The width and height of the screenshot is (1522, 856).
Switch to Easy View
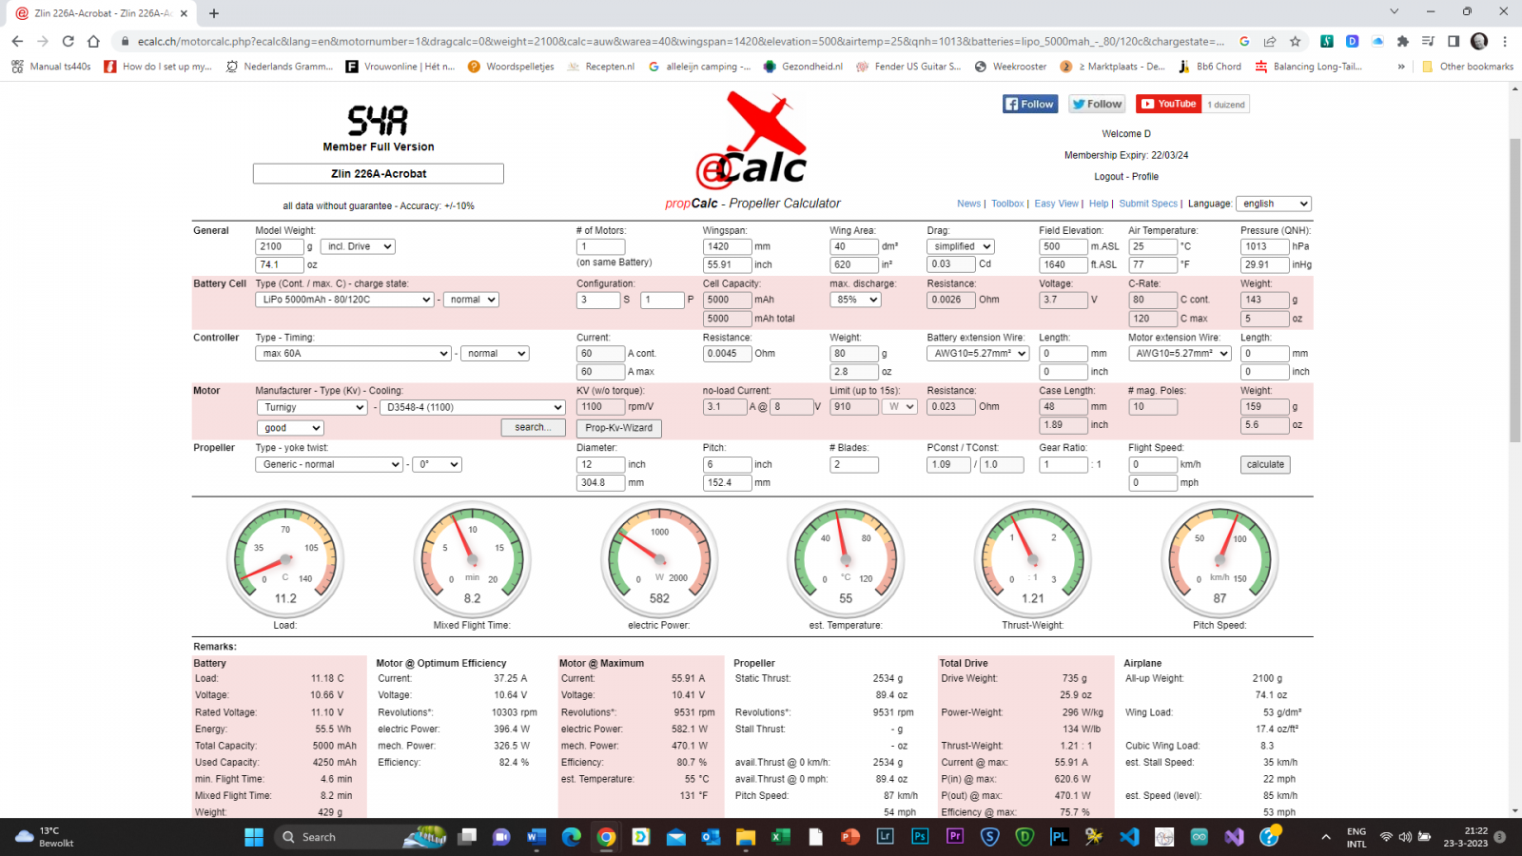point(1056,204)
